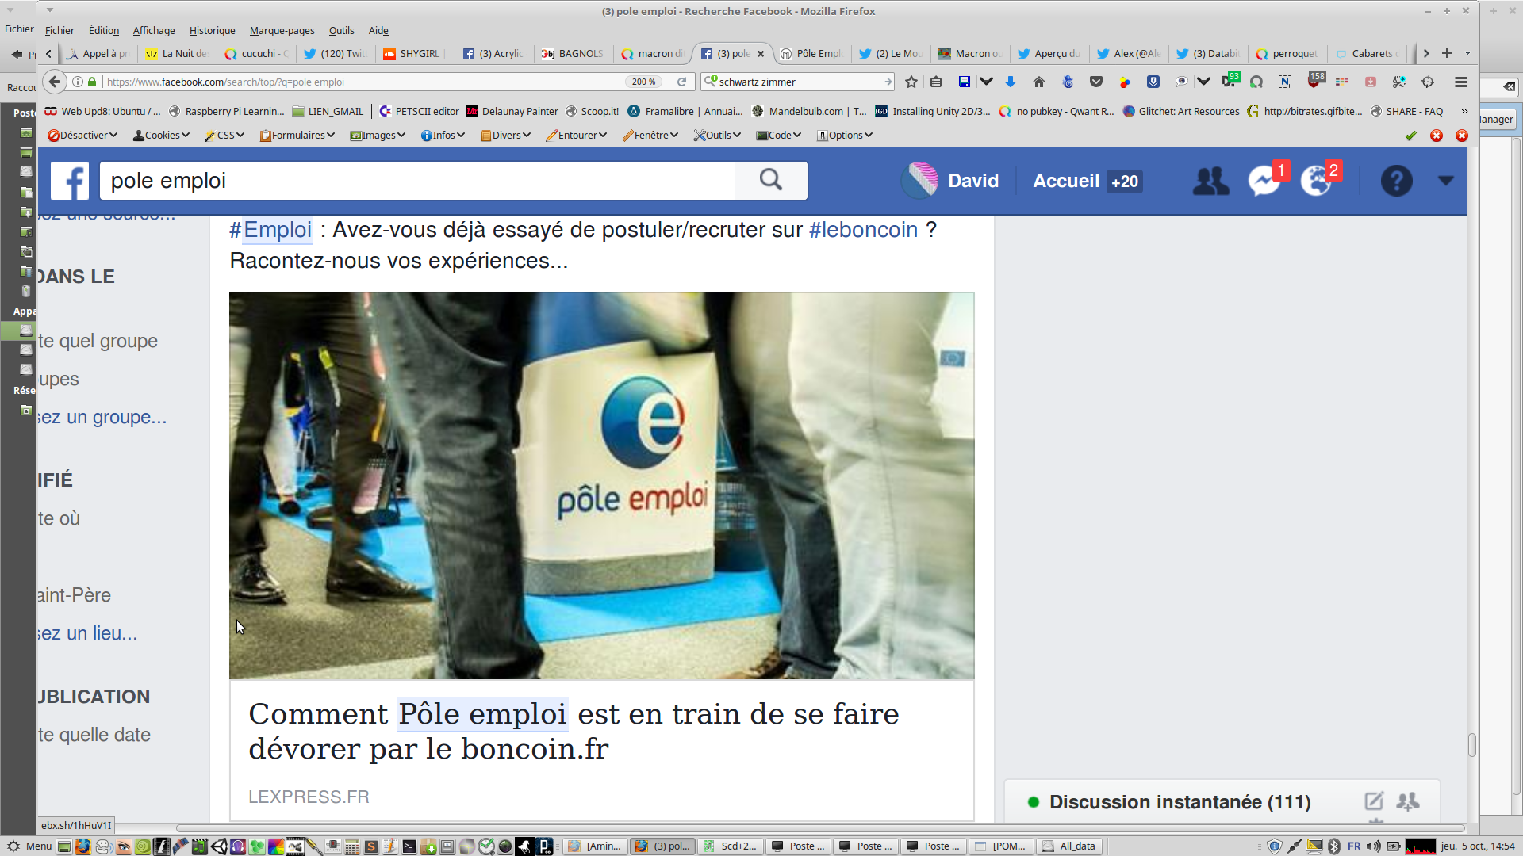Expand the Cookies toolbar dropdown

pyautogui.click(x=162, y=136)
